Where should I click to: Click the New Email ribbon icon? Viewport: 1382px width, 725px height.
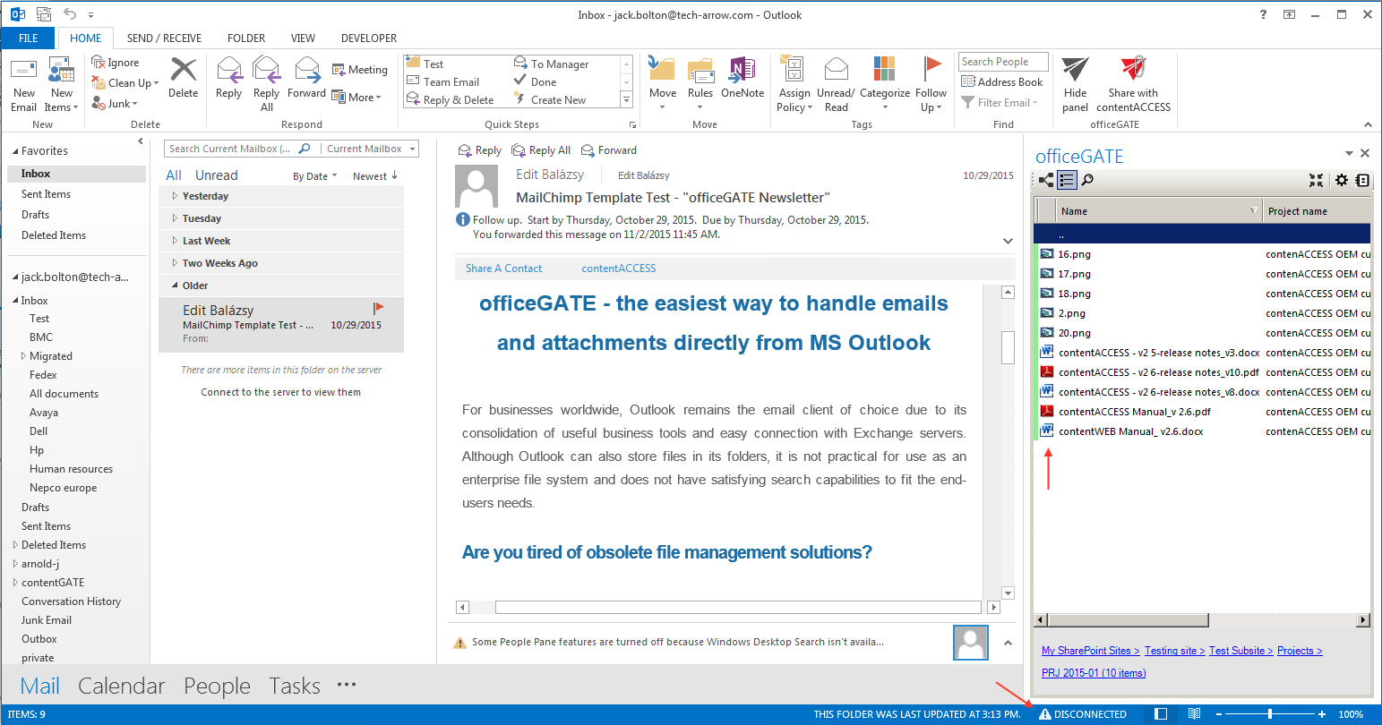coord(24,72)
